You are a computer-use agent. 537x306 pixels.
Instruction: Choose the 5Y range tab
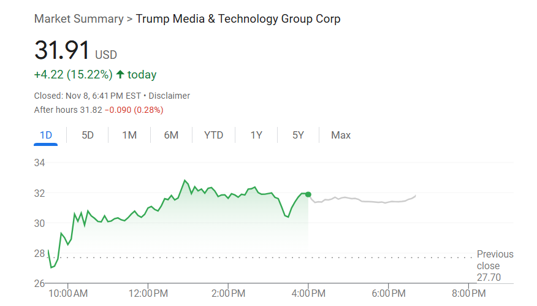point(298,135)
